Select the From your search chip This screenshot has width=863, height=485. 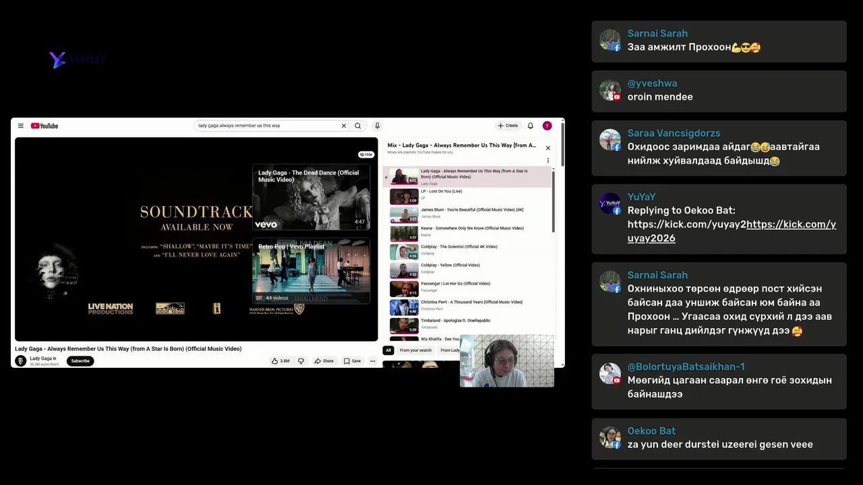[415, 350]
